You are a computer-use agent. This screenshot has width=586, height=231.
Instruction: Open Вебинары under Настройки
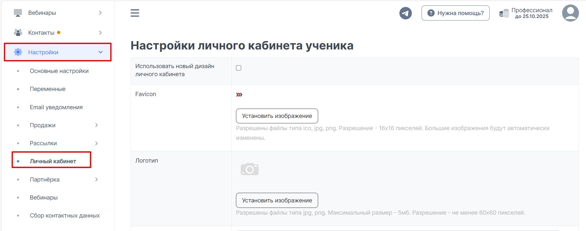tap(44, 198)
